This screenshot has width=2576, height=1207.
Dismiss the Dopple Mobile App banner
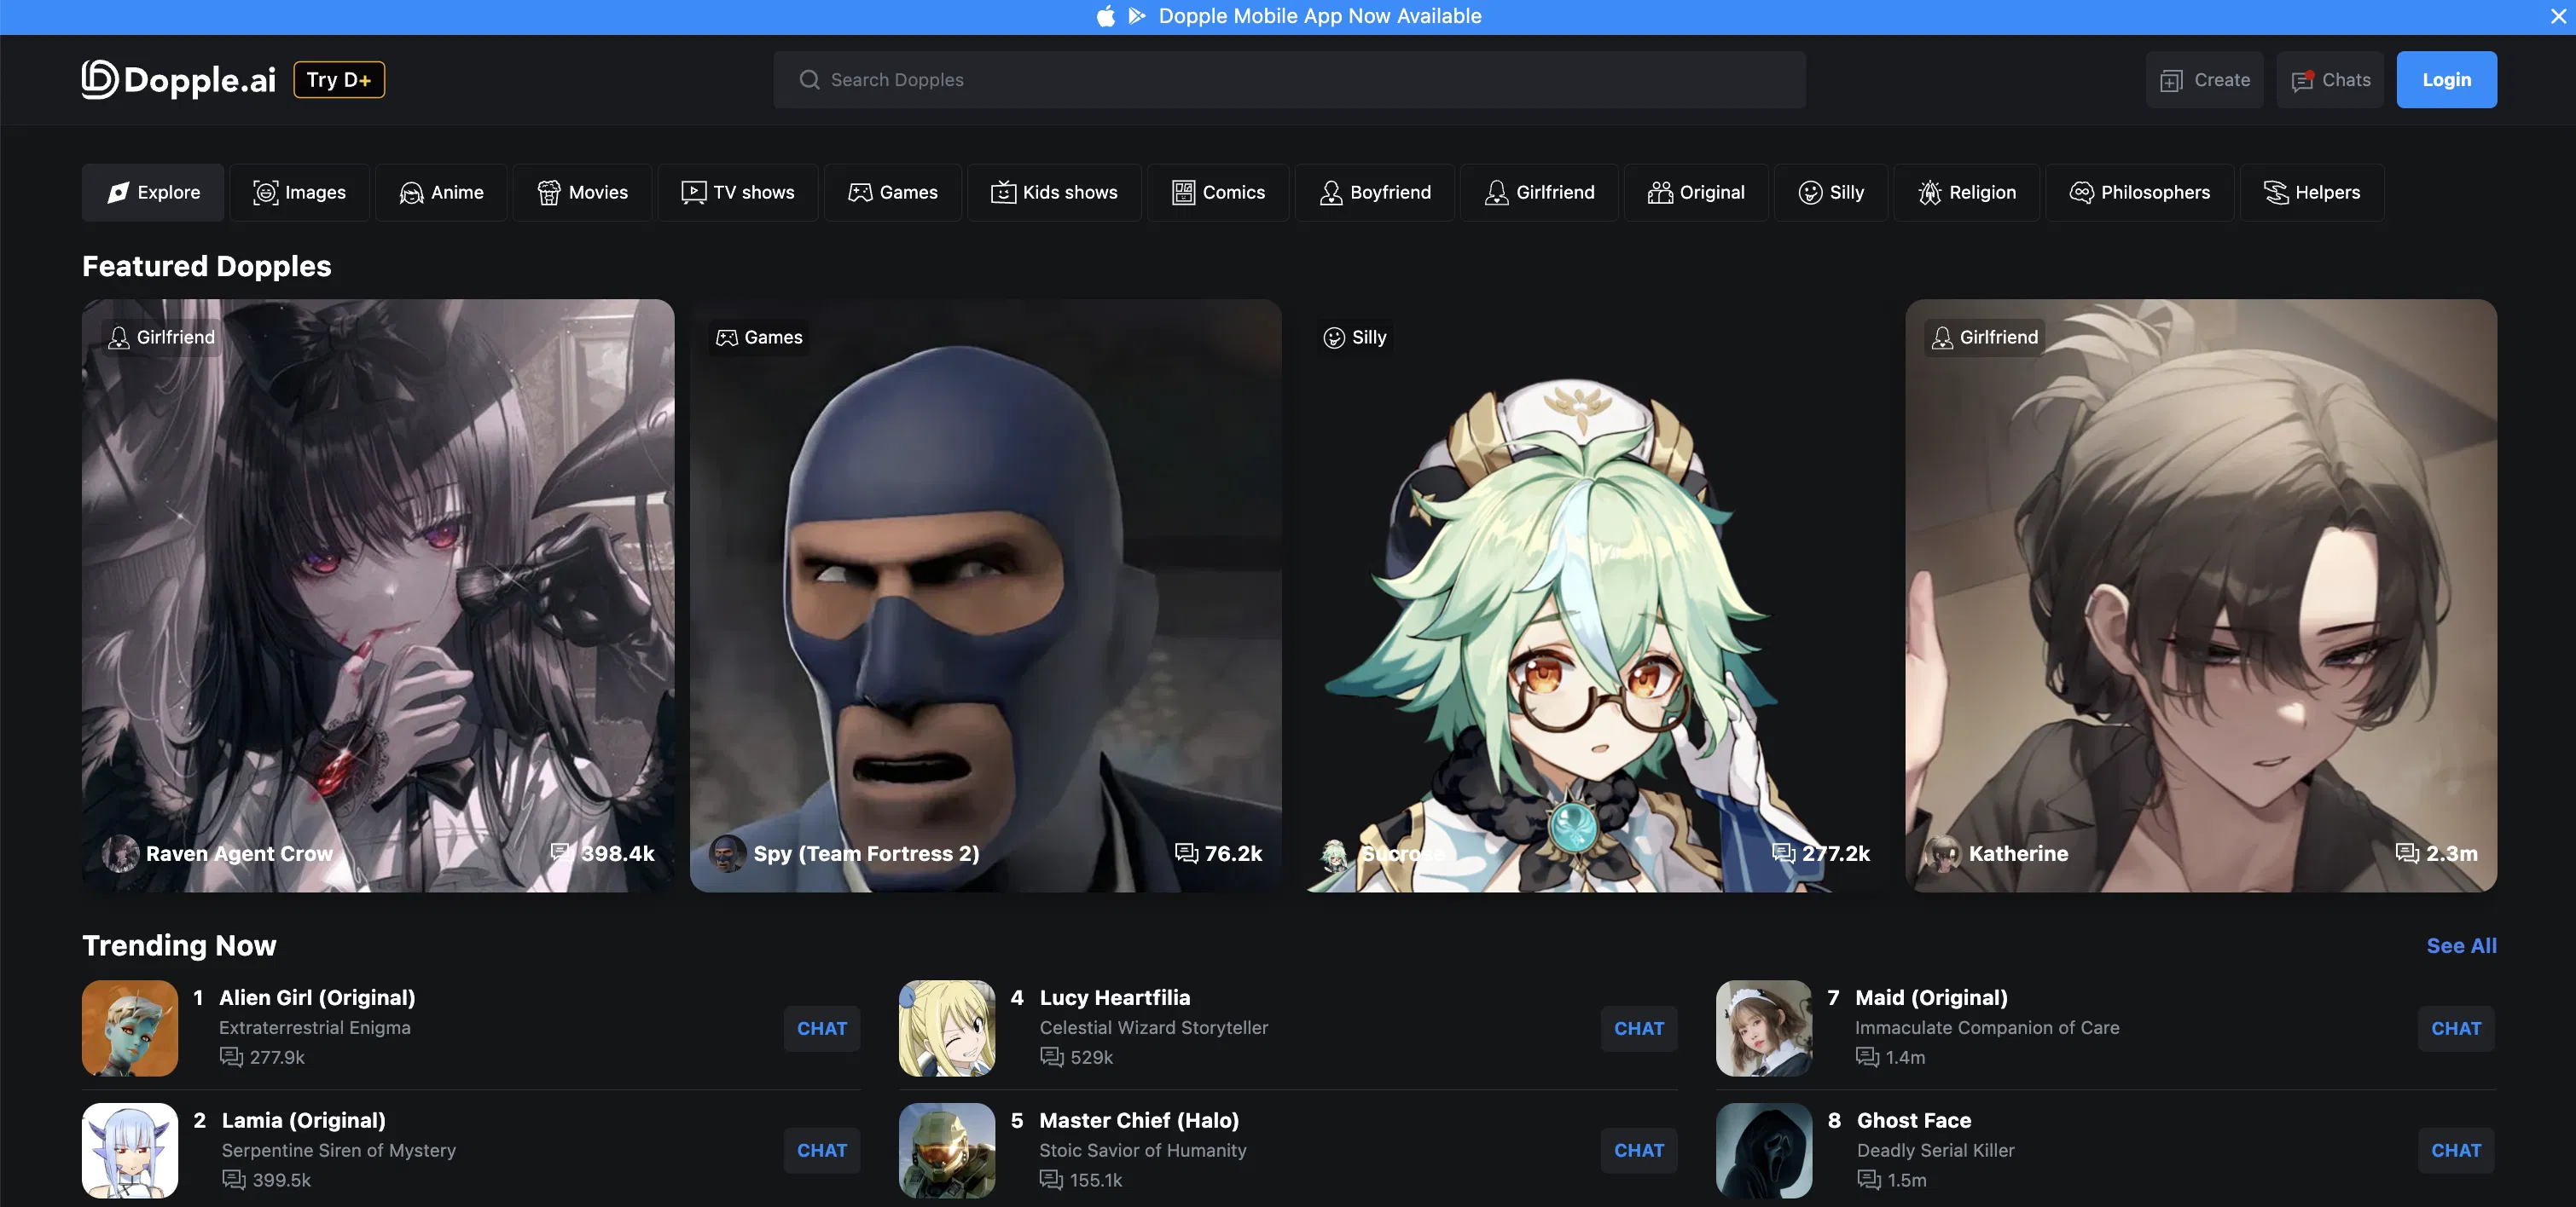pyautogui.click(x=2558, y=16)
